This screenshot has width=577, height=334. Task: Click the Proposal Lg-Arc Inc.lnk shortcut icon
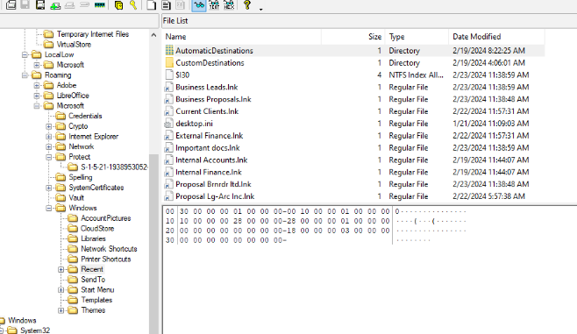tap(168, 196)
